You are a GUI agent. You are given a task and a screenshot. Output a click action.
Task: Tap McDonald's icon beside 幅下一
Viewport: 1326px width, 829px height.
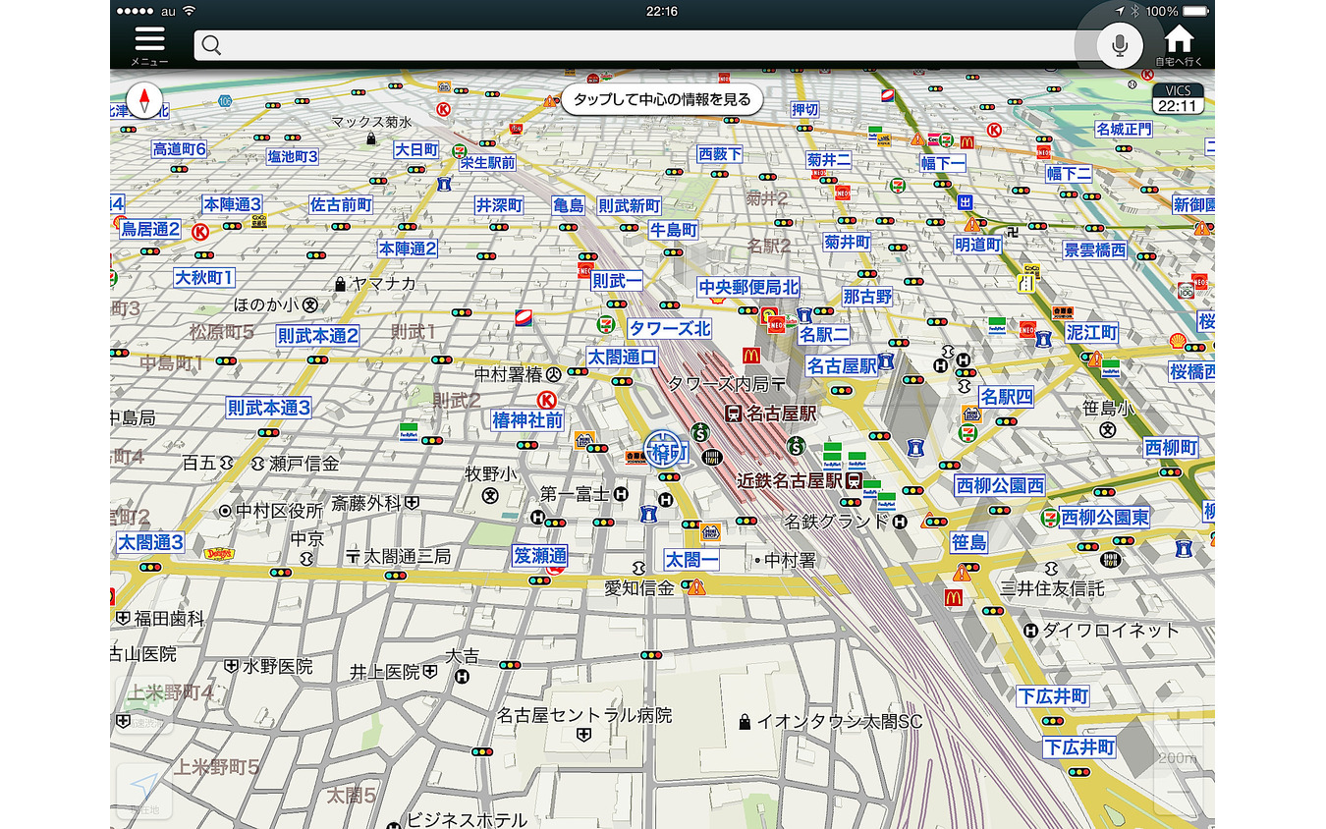click(966, 141)
